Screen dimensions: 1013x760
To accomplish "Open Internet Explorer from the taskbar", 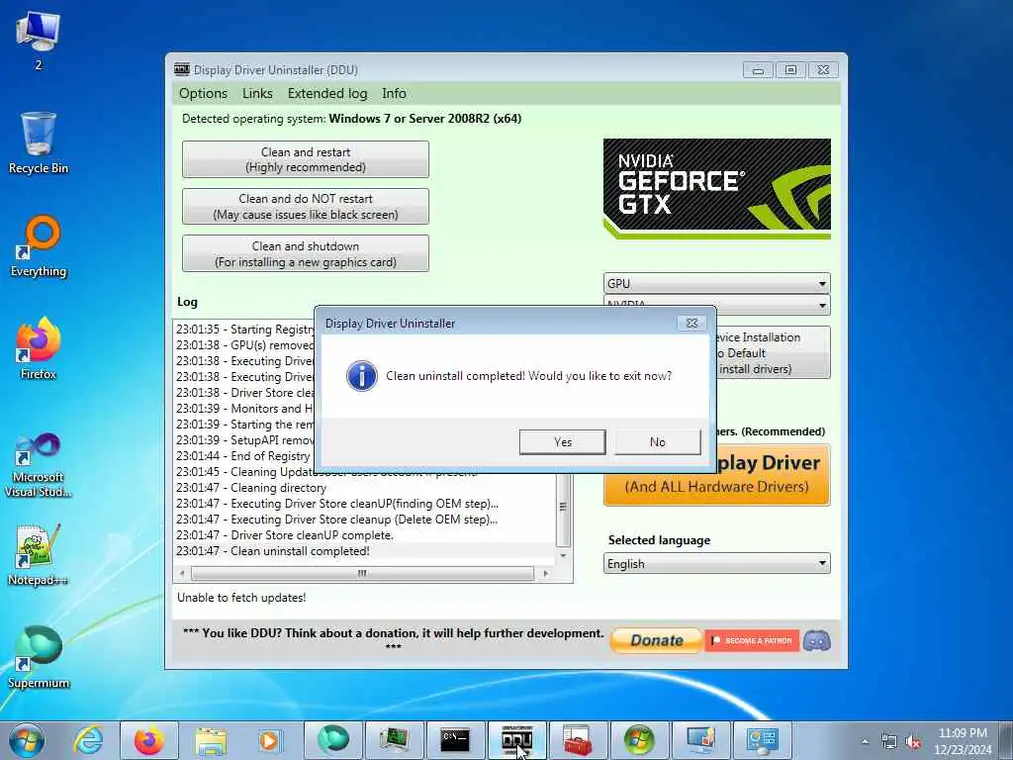I will click(88, 740).
